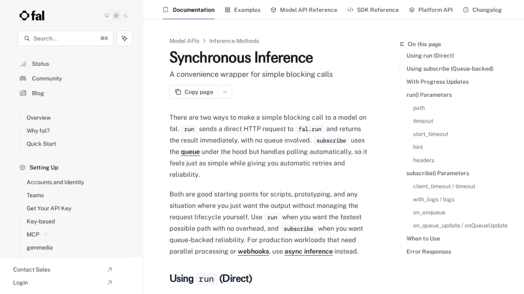Click the Platform API layers icon
Viewport: 524px width, 294px height.
tap(412, 10)
